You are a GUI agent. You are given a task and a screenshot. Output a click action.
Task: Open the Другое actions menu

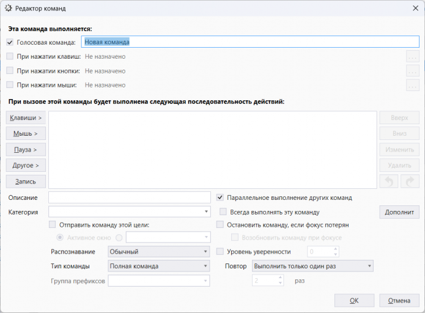pyautogui.click(x=26, y=165)
